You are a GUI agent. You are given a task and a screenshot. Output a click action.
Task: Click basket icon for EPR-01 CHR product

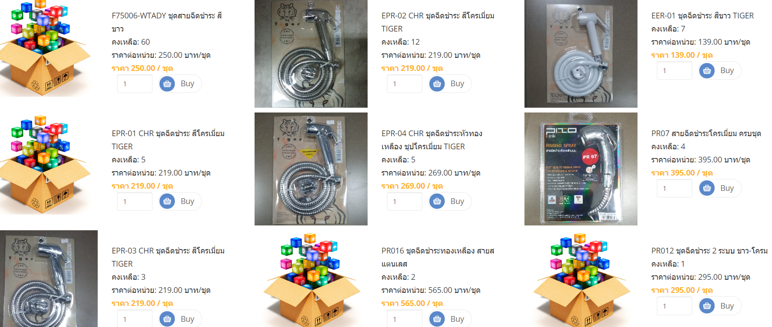pos(167,201)
